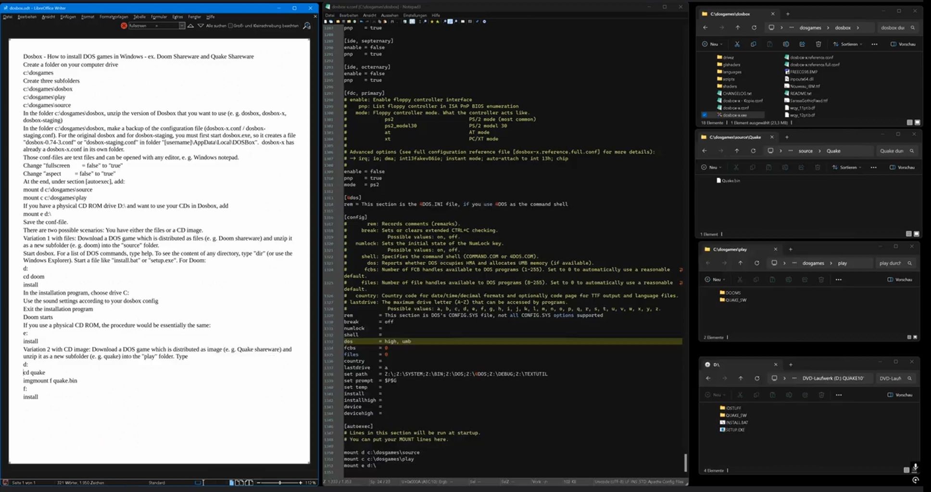This screenshot has height=492, width=931.
Task: Add new tab in dosbox Explorer window
Action: pos(787,14)
